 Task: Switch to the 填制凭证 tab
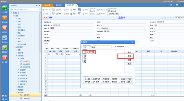59,5
